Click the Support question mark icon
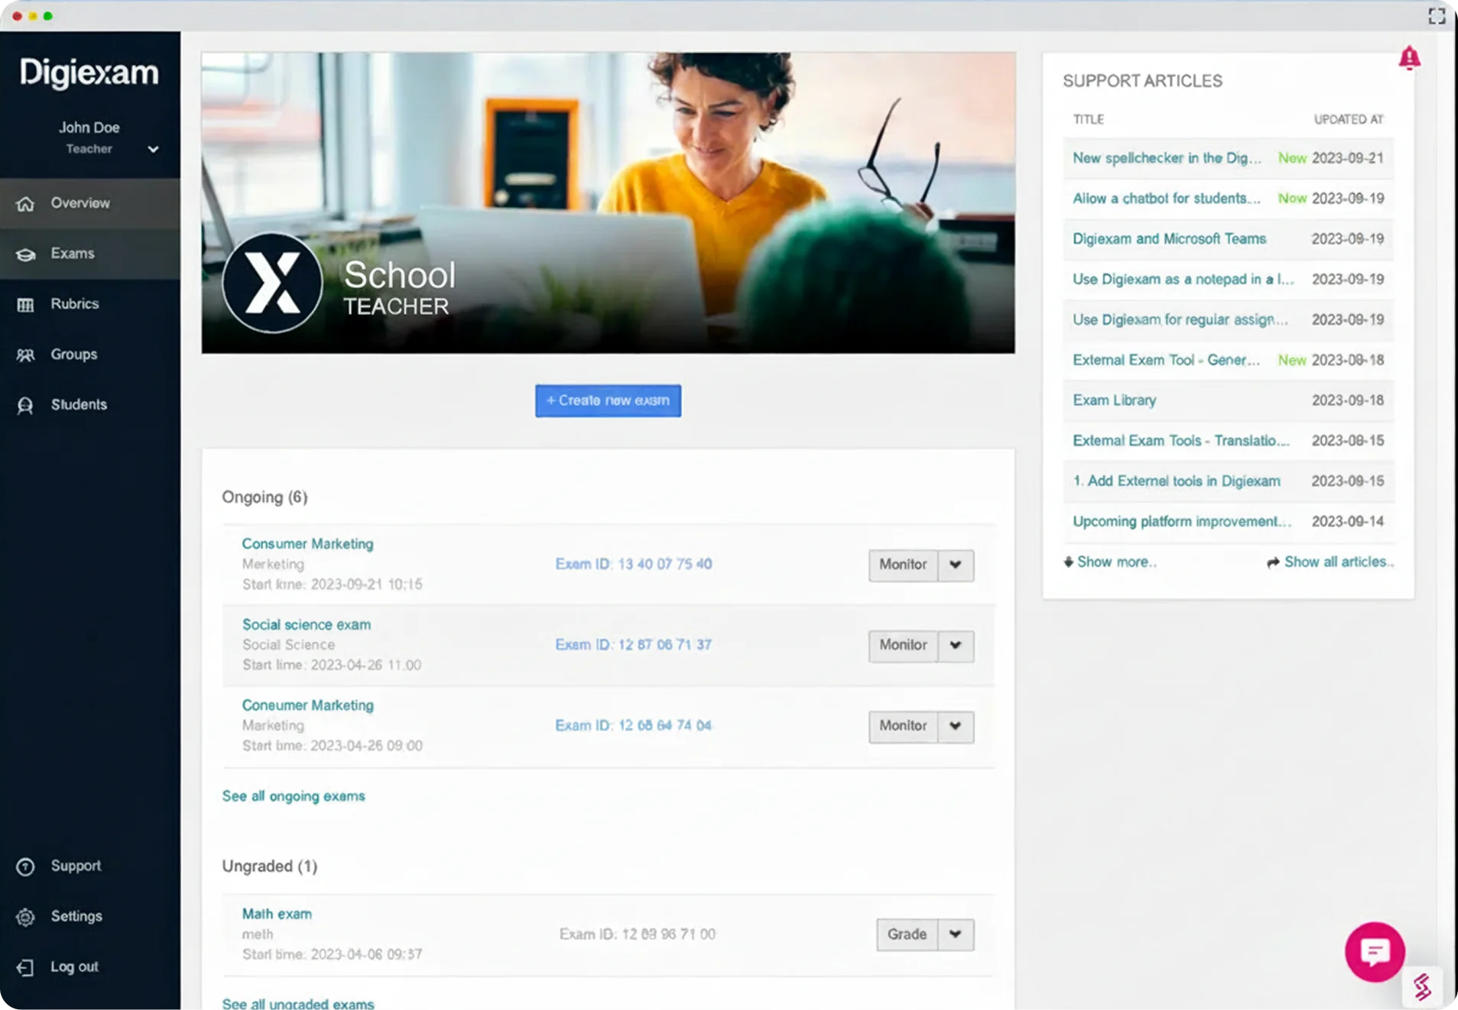The width and height of the screenshot is (1458, 1010). point(25,866)
